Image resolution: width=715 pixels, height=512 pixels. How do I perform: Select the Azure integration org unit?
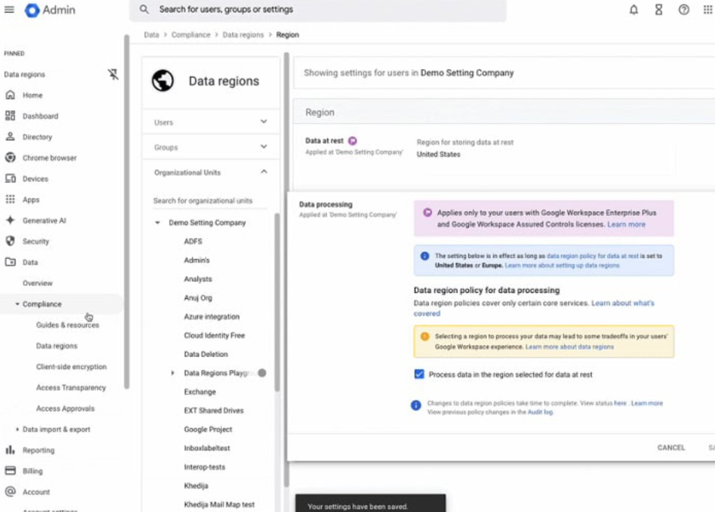[x=212, y=317]
